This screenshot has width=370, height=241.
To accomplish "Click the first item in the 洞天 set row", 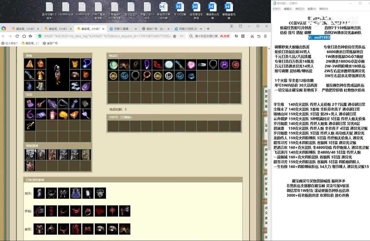I will pyautogui.click(x=39, y=193).
